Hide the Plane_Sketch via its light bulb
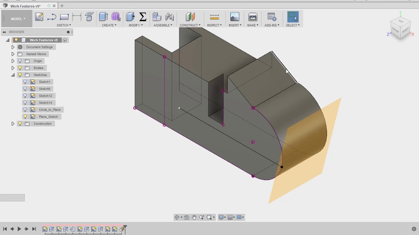 [25, 117]
